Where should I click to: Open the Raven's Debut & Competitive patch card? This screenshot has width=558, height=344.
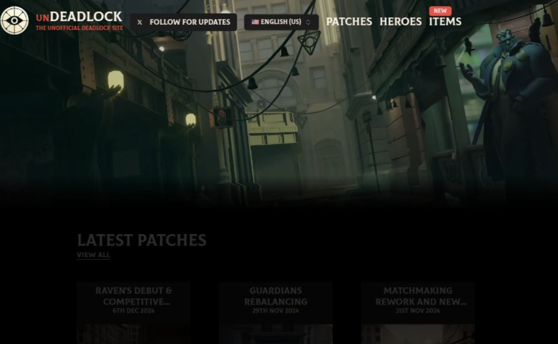pos(133,313)
